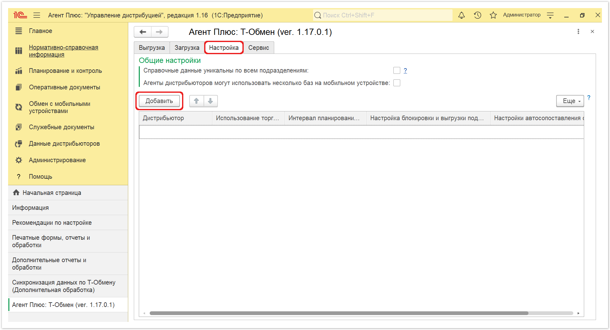Viewport: 610px width, 330px height.
Task: Open the three-dot form menu icon
Action: [x=578, y=31]
